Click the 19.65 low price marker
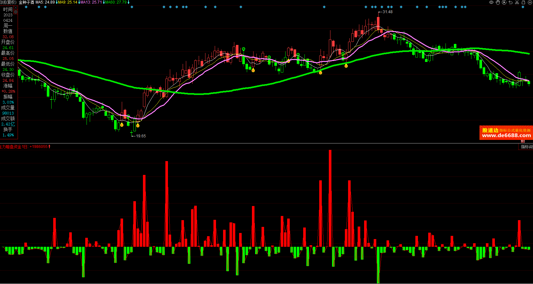Screen dimensions: 533x284 [141, 136]
